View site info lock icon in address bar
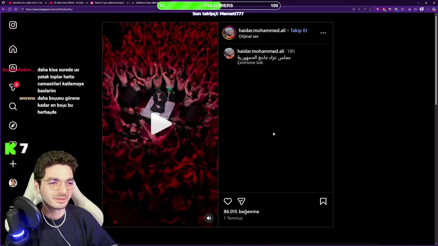The width and height of the screenshot is (438, 246). [x=23, y=9]
